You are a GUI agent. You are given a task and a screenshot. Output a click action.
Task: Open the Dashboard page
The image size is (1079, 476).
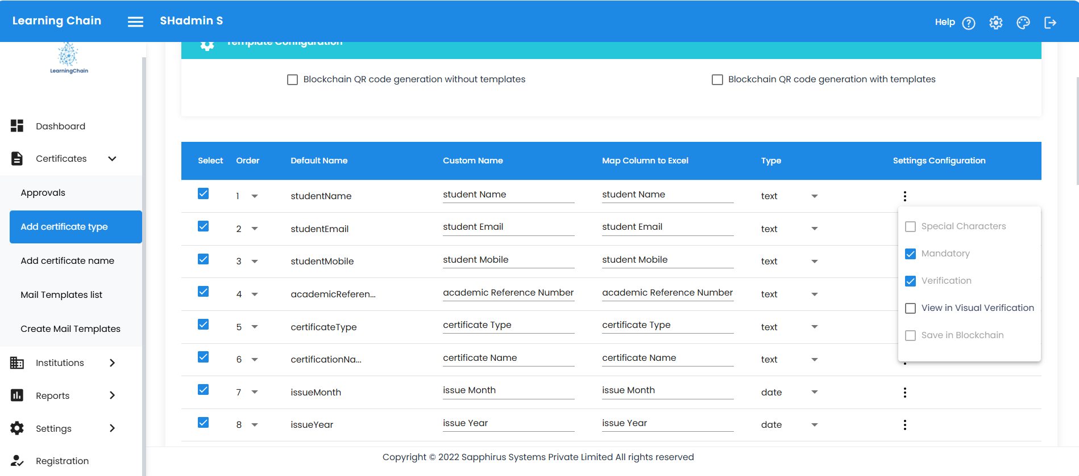[60, 127]
